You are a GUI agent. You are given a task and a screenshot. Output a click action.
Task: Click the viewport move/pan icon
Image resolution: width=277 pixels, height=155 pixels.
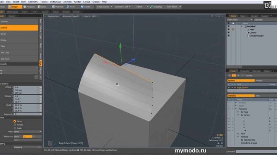pos(212,16)
